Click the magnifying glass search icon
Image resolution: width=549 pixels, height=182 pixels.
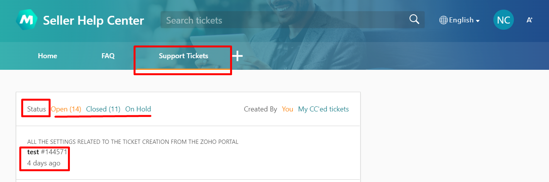(414, 20)
